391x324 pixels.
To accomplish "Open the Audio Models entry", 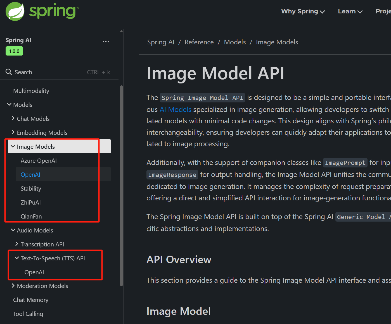I will click(x=35, y=231).
